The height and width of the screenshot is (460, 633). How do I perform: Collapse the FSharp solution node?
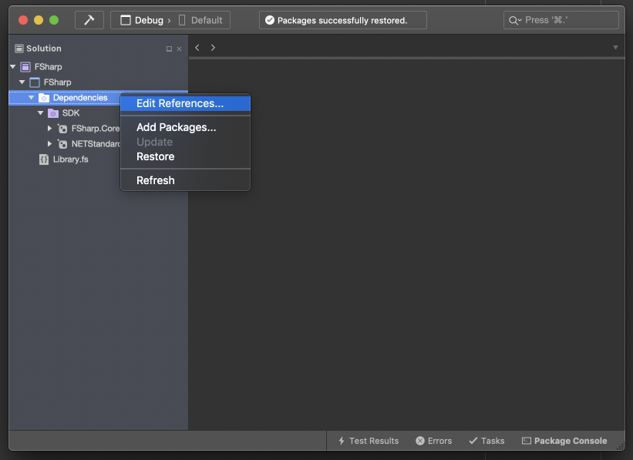pos(13,66)
